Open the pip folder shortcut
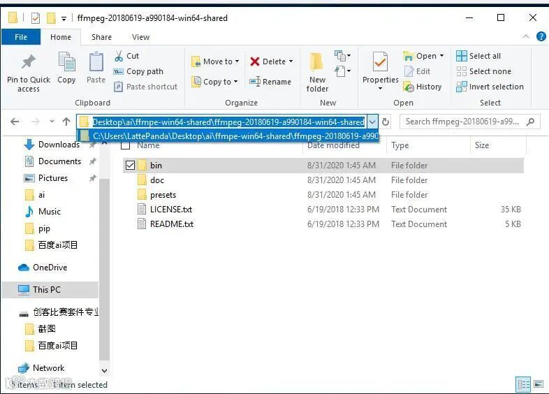 (x=38, y=228)
